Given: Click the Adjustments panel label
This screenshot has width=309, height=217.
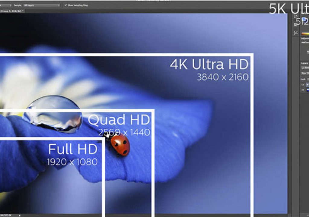Looking at the screenshot, I should (x=305, y=39).
